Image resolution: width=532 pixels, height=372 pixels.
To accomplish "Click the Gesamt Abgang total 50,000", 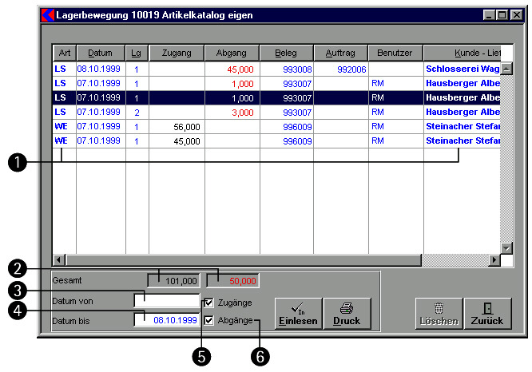I will (232, 281).
